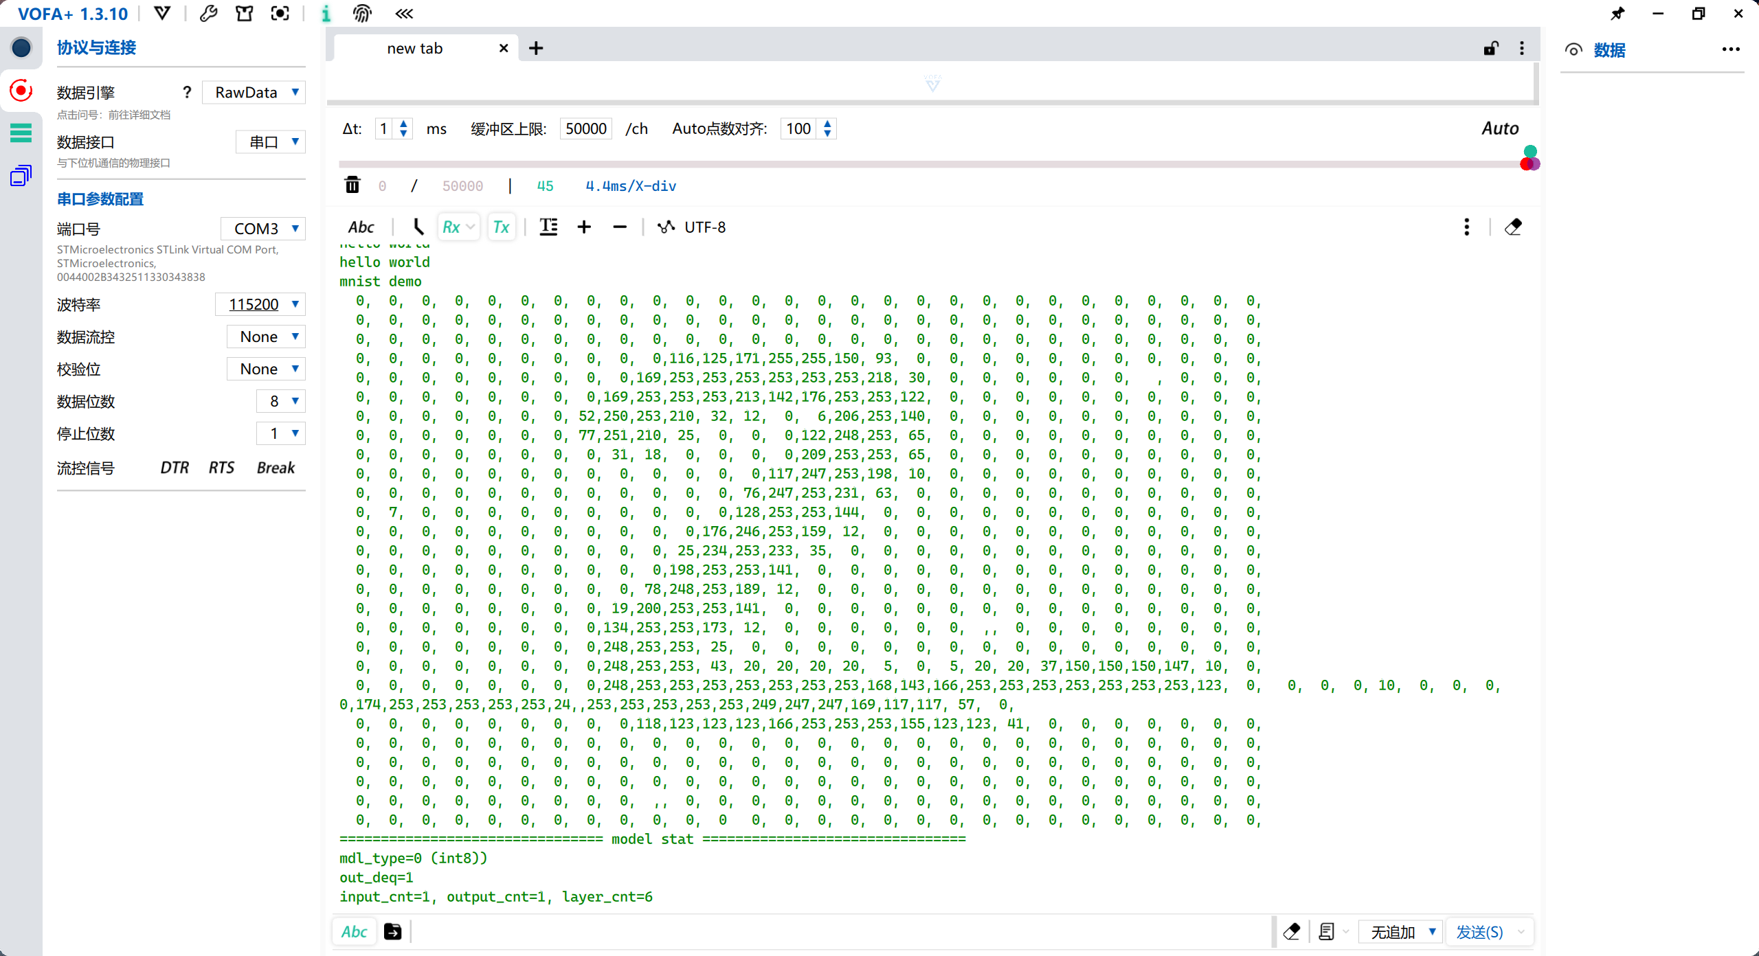The height and width of the screenshot is (956, 1759).
Task: Expand the widget drawer V handle
Action: click(932, 83)
